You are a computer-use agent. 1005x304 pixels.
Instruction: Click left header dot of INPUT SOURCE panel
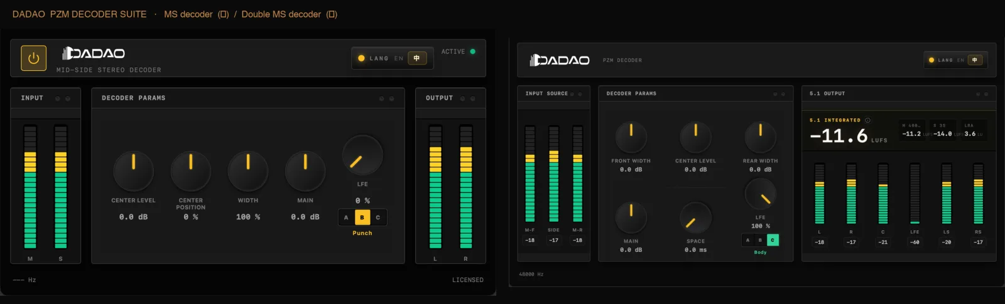pos(572,94)
